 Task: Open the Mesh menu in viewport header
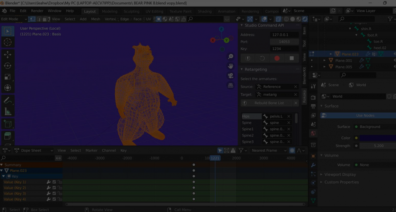pyautogui.click(x=96, y=19)
